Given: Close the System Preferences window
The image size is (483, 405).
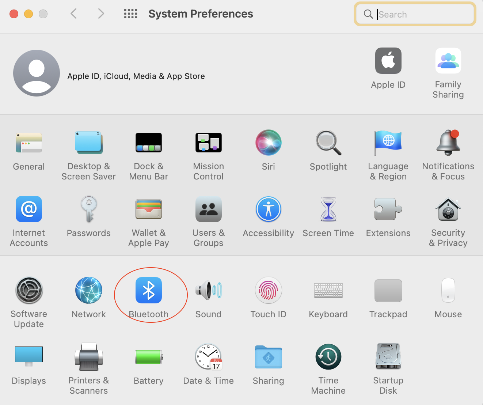Looking at the screenshot, I should pyautogui.click(x=14, y=14).
